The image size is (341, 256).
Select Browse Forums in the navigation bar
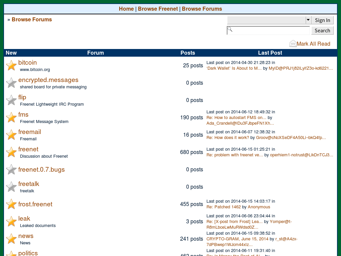pyautogui.click(x=202, y=9)
